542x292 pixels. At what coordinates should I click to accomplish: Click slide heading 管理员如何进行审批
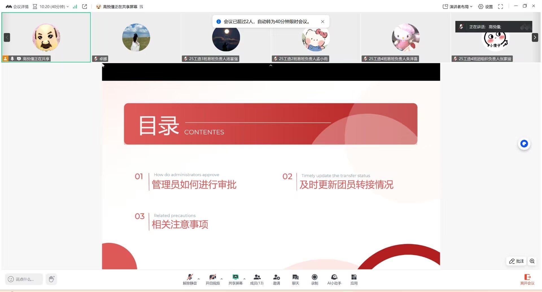point(194,185)
